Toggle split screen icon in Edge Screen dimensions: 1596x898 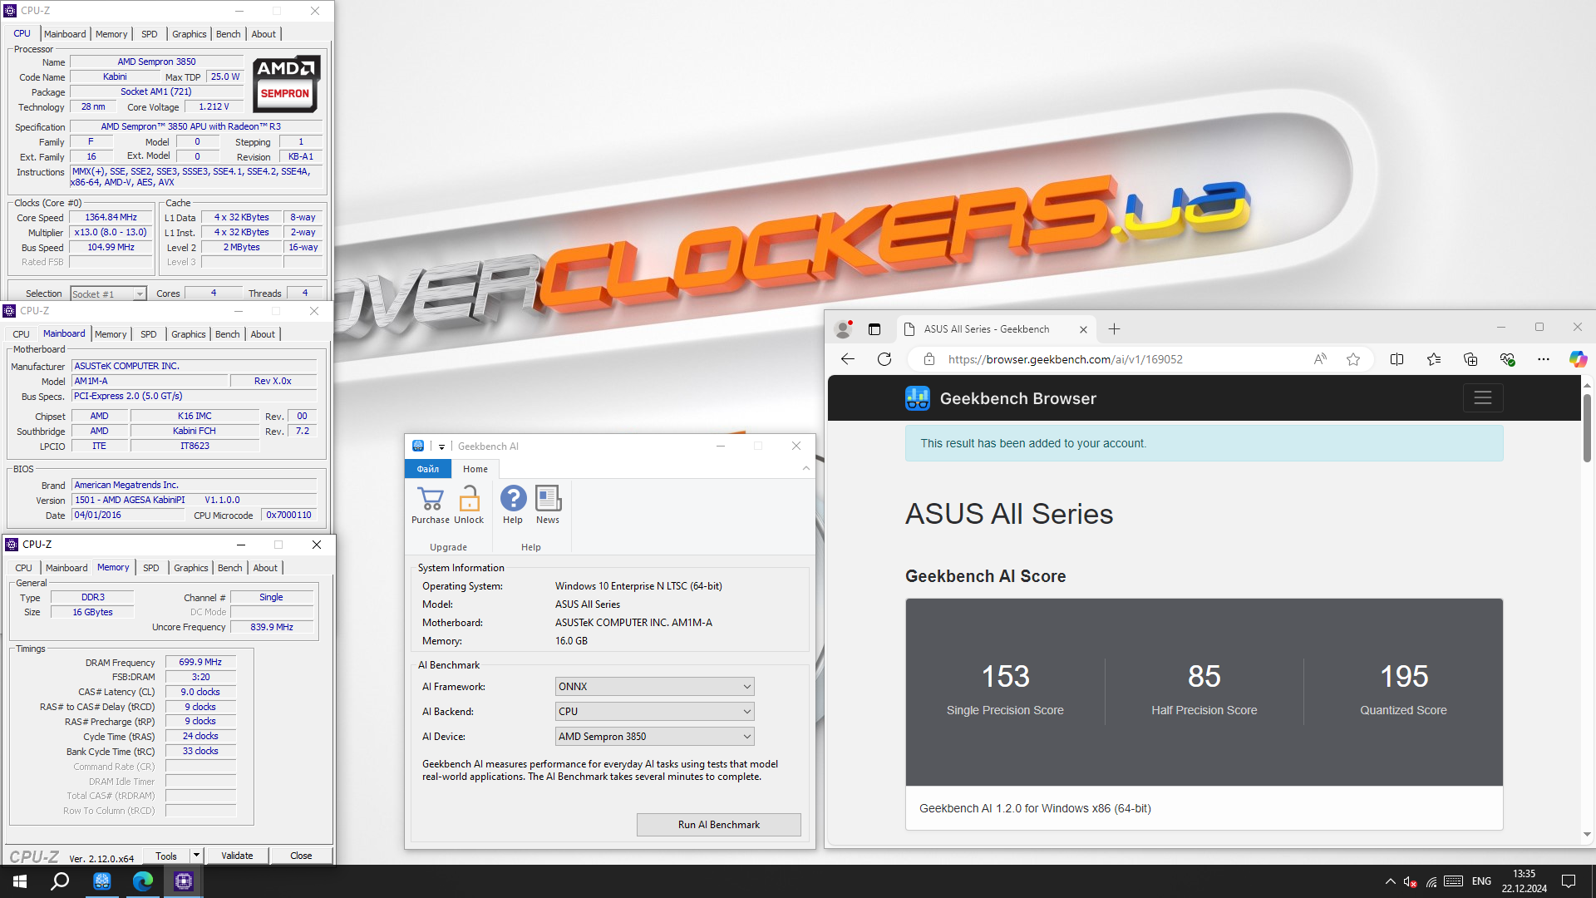point(1396,359)
